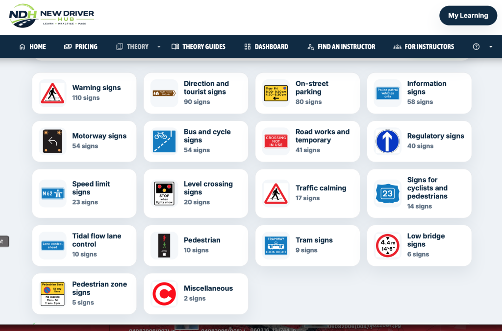Open the Motorway signs category

84,142
